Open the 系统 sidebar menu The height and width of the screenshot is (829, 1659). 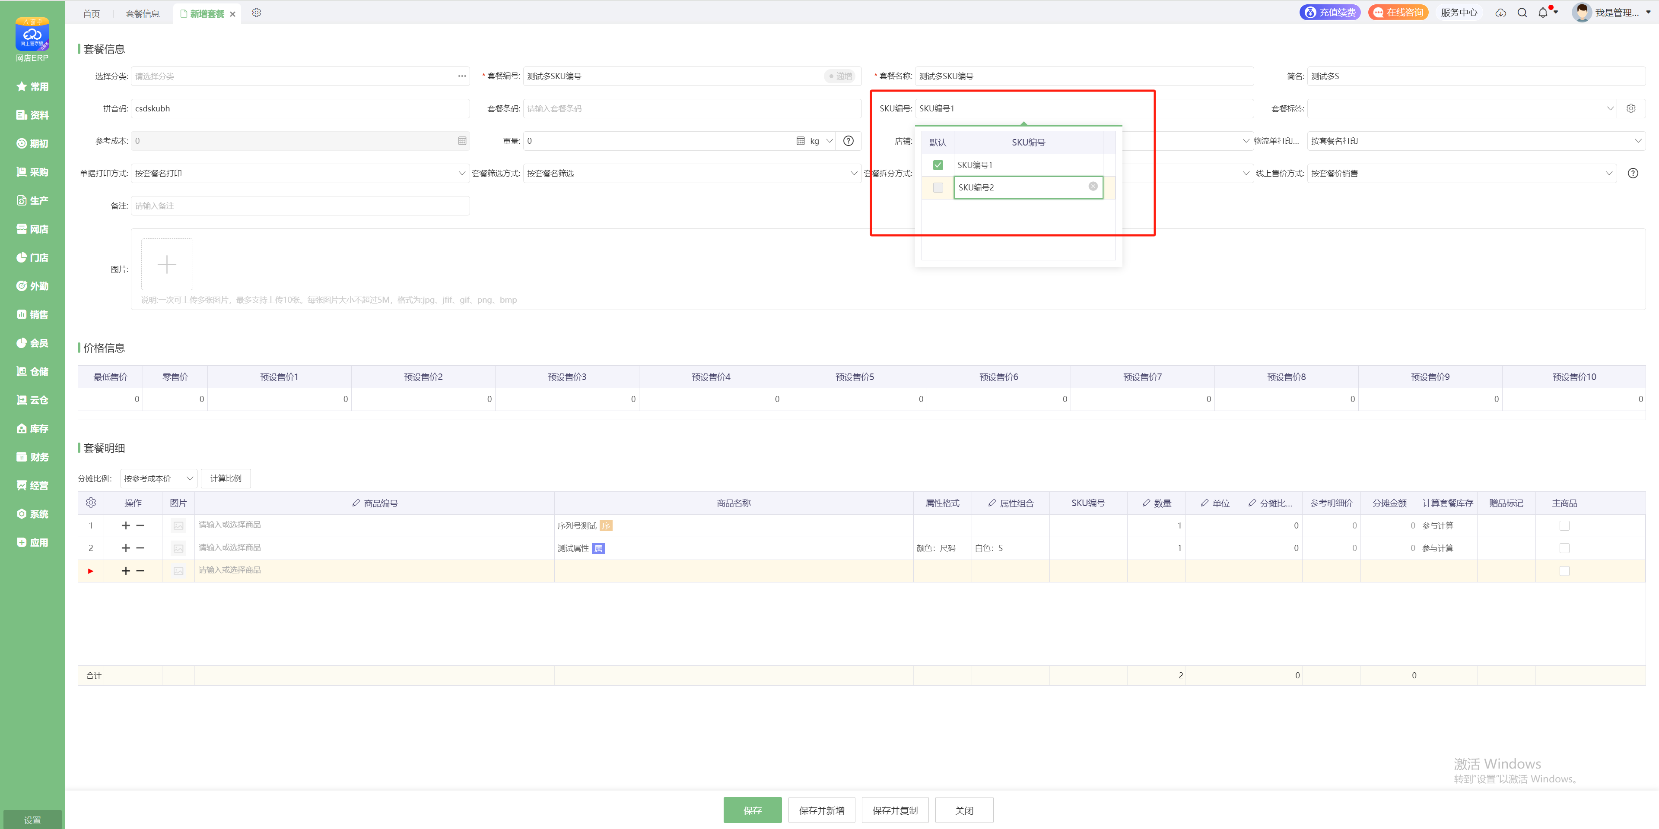tap(32, 514)
